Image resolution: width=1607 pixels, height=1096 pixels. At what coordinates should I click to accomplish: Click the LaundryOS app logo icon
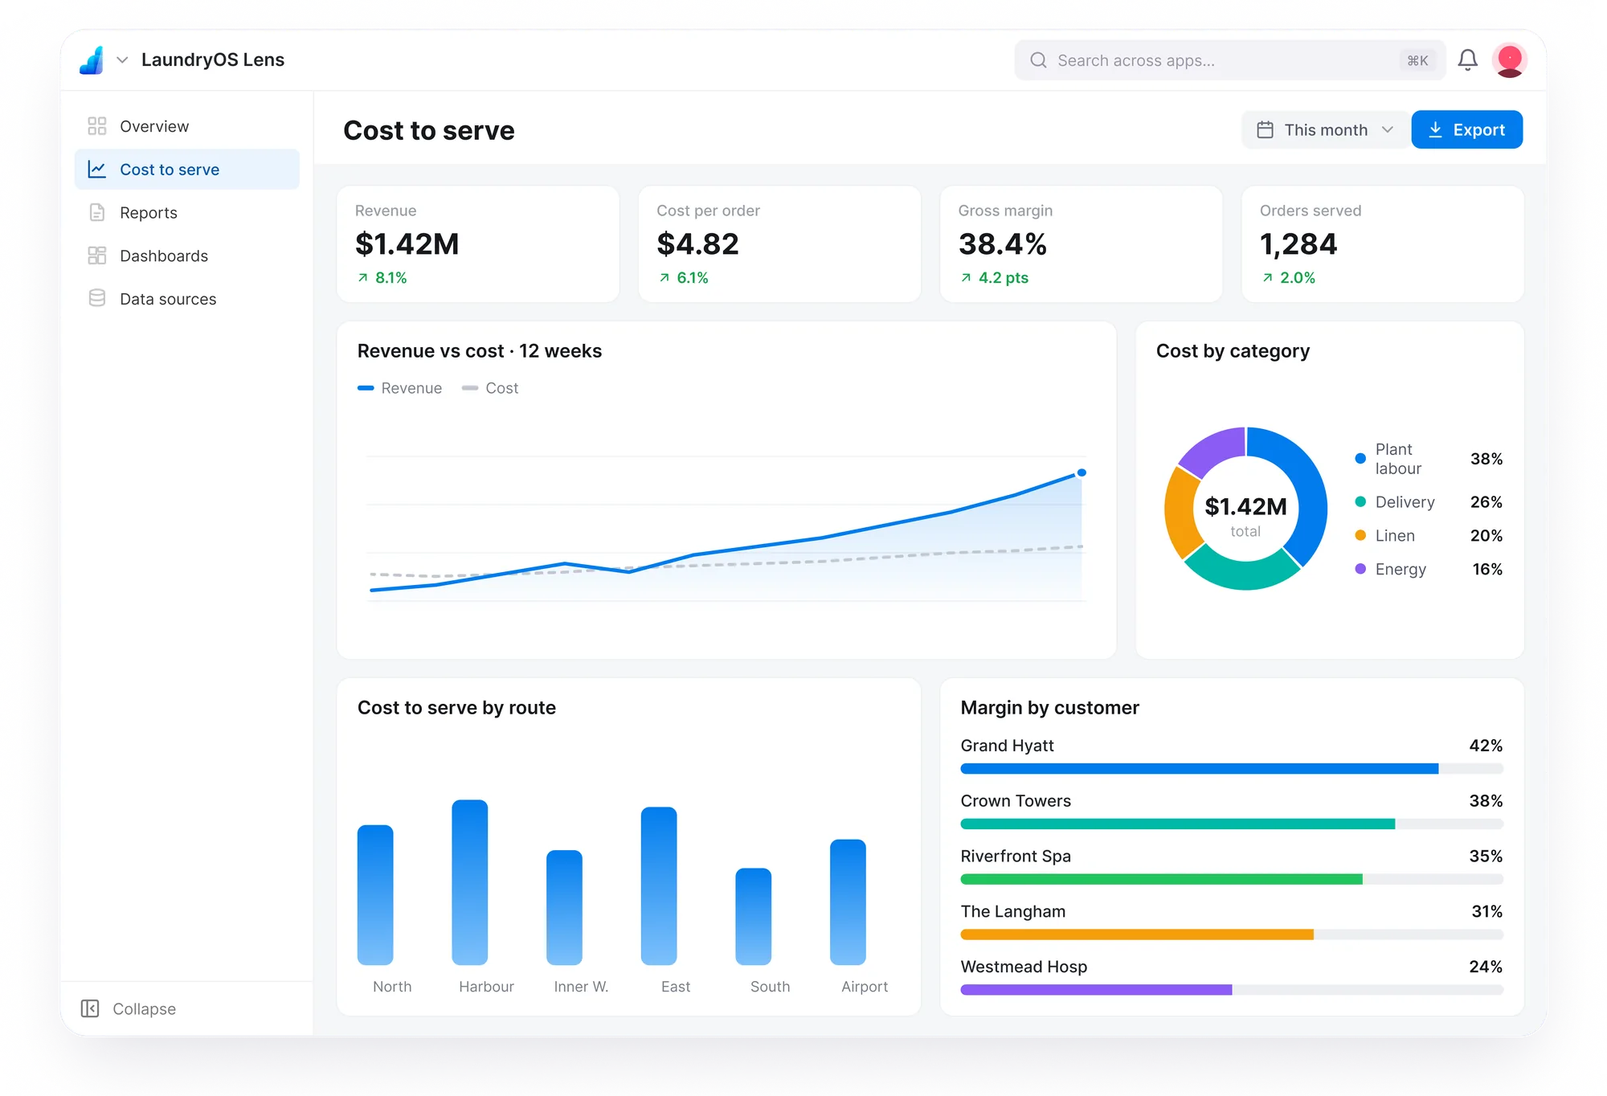coord(92,60)
